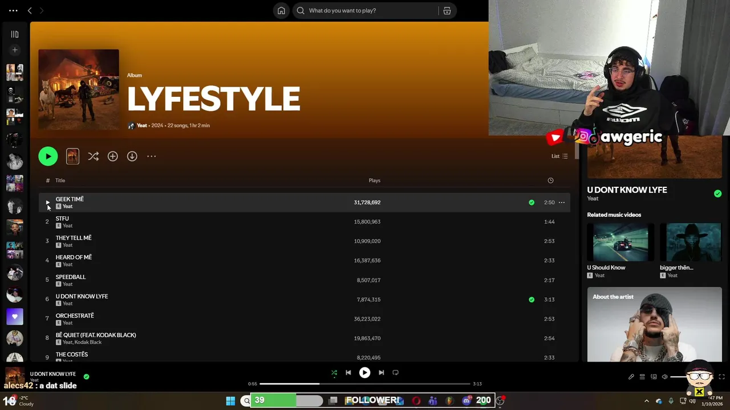
Task: Play current track in player bar
Action: [x=364, y=372]
